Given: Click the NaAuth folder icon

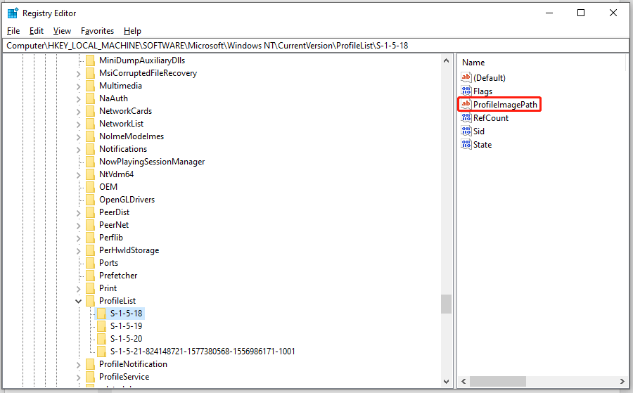Looking at the screenshot, I should [x=91, y=98].
